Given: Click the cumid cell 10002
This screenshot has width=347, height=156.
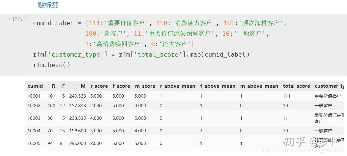Looking at the screenshot, I should pos(34,106).
